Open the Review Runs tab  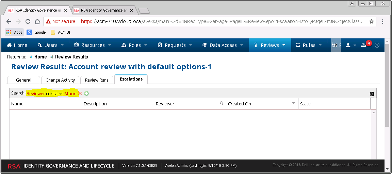(97, 80)
